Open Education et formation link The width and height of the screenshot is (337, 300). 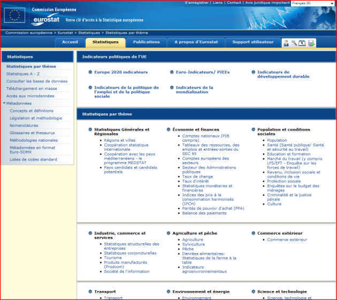click(289, 154)
